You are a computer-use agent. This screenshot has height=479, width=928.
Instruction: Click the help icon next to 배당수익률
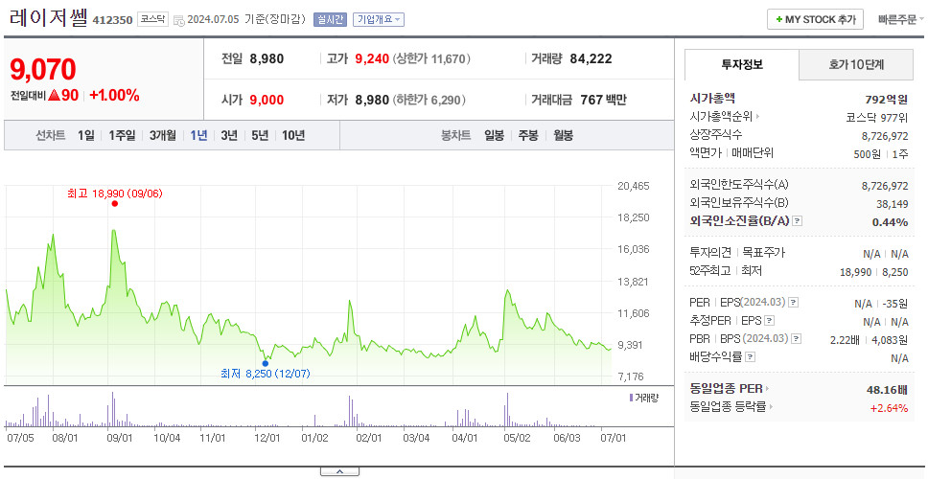[x=751, y=357]
